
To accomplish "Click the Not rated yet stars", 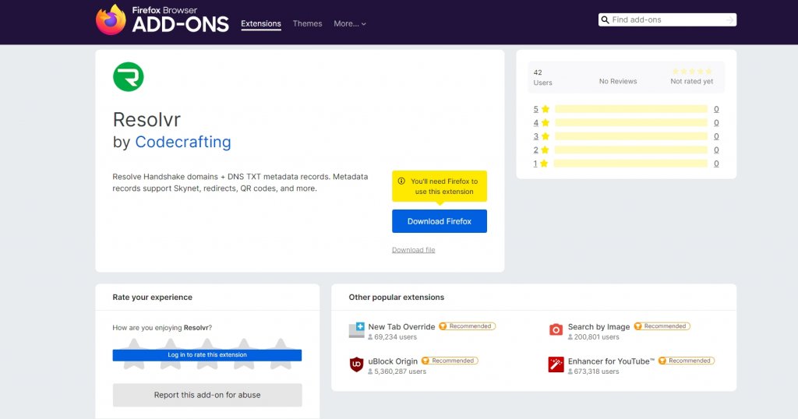I will [x=692, y=72].
